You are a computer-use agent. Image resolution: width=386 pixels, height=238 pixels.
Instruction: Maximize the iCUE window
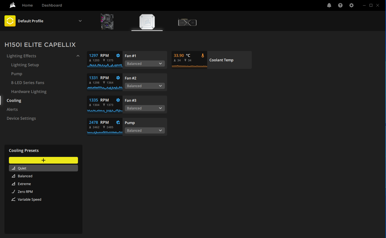[371, 5]
